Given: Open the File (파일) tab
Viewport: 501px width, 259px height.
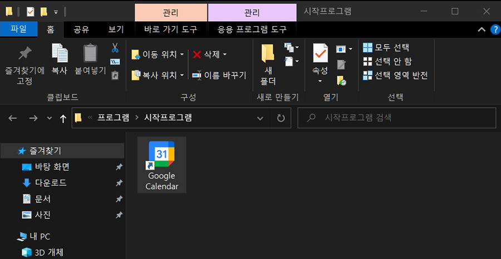Looking at the screenshot, I should 19,29.
